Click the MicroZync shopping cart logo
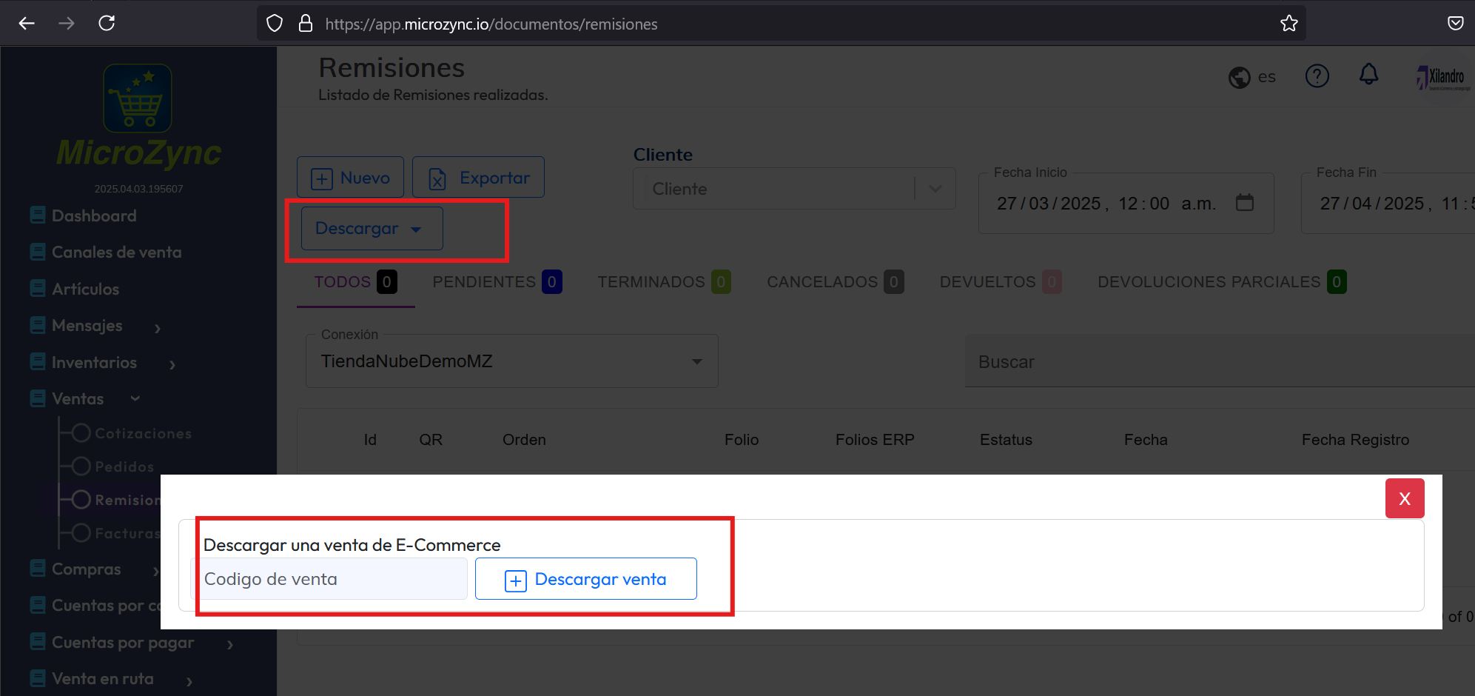The height and width of the screenshot is (696, 1475). pyautogui.click(x=138, y=98)
